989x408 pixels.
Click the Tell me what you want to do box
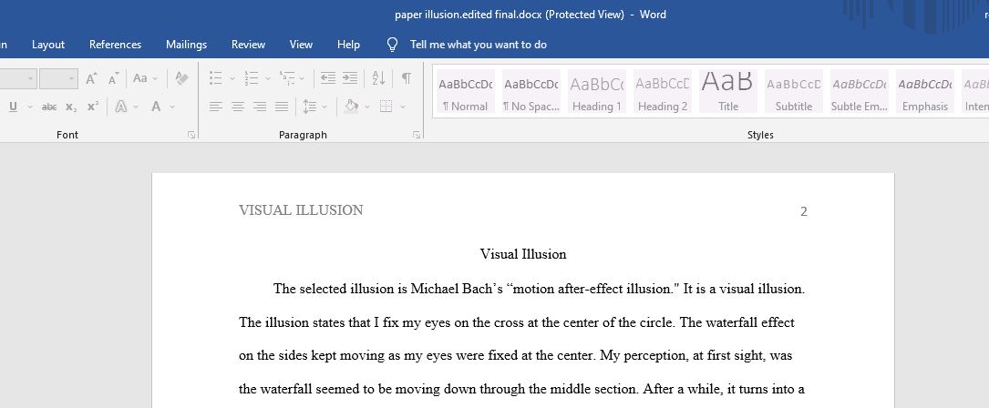[x=479, y=44]
